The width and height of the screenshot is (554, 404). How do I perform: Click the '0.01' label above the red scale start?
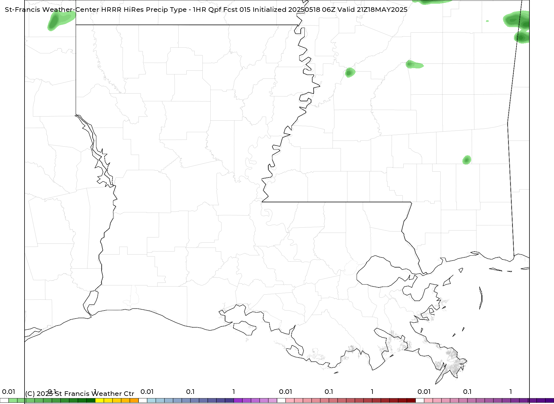click(x=286, y=392)
